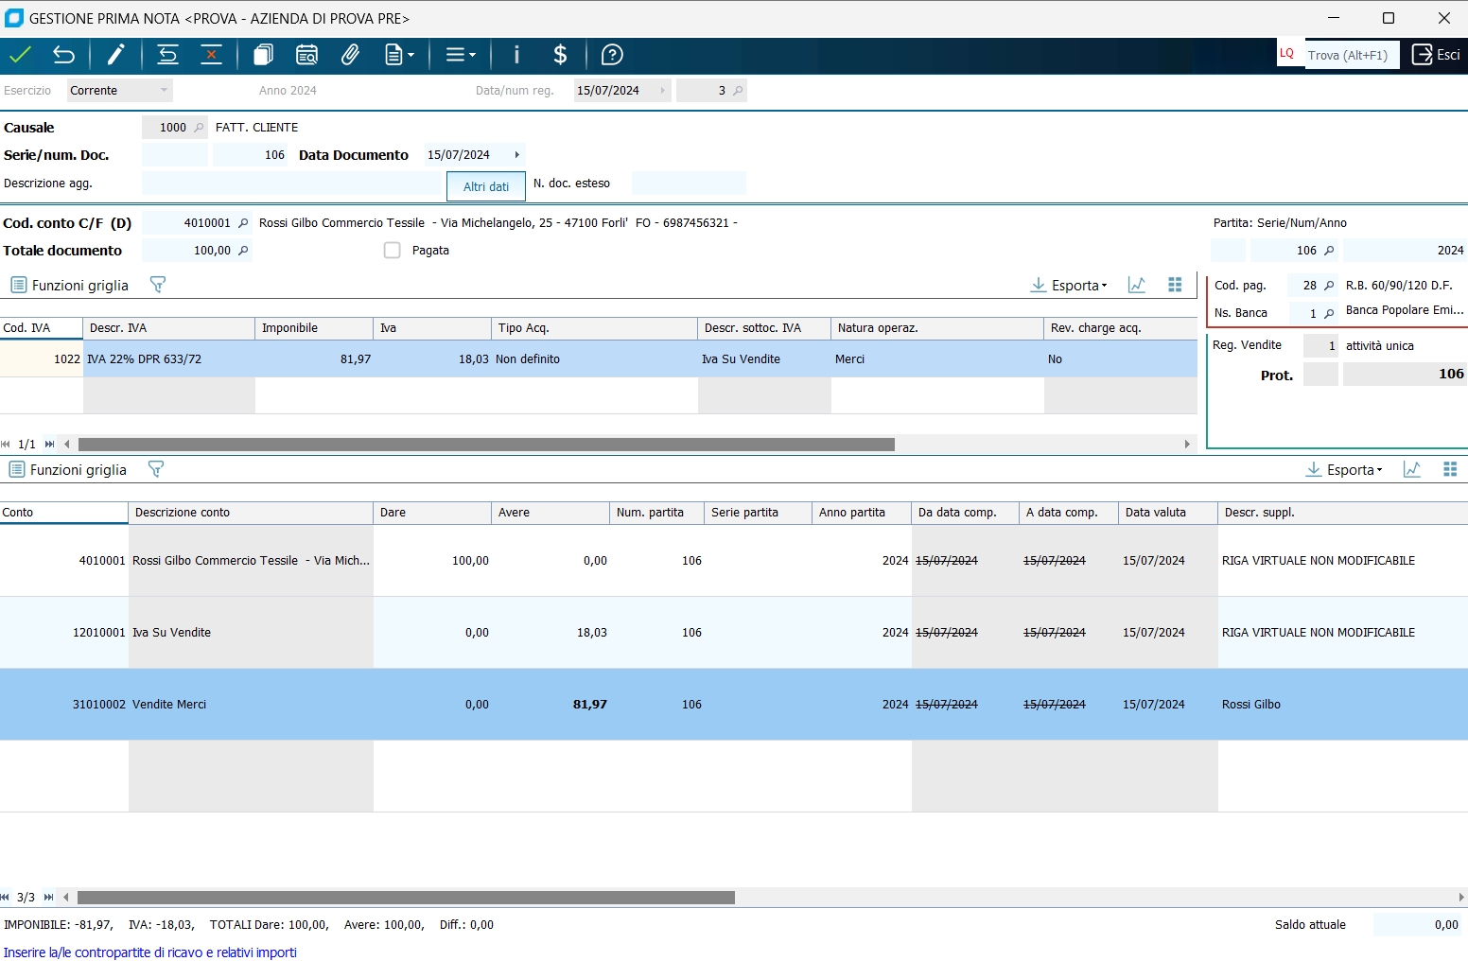Click the copy documents toolbar icon

click(263, 55)
